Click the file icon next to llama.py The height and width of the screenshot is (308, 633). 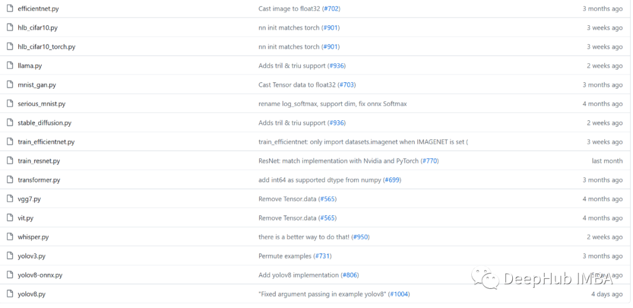10,66
